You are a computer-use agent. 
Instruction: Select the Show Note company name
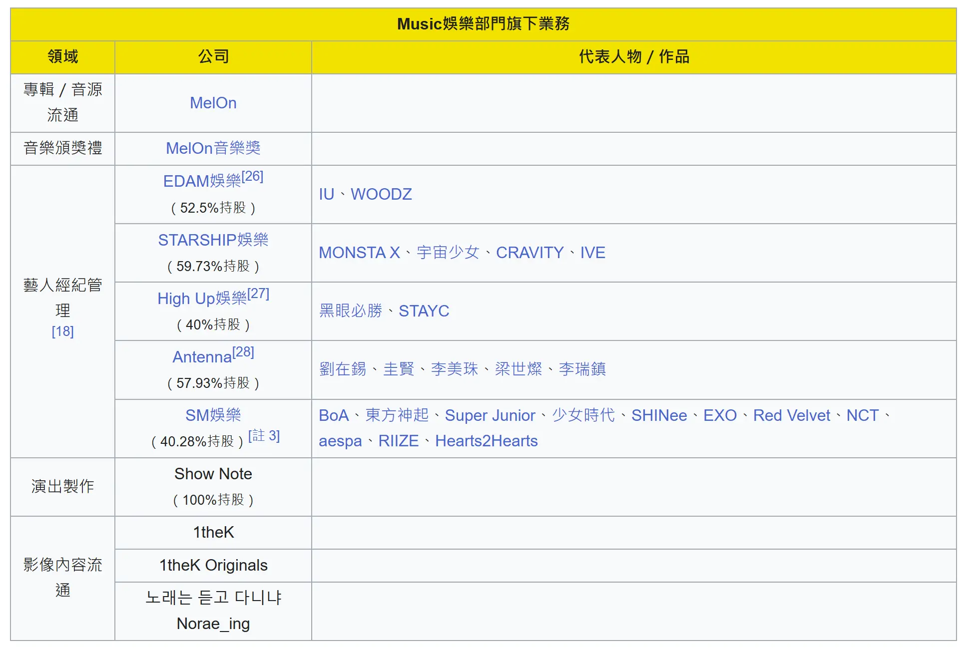(x=213, y=474)
